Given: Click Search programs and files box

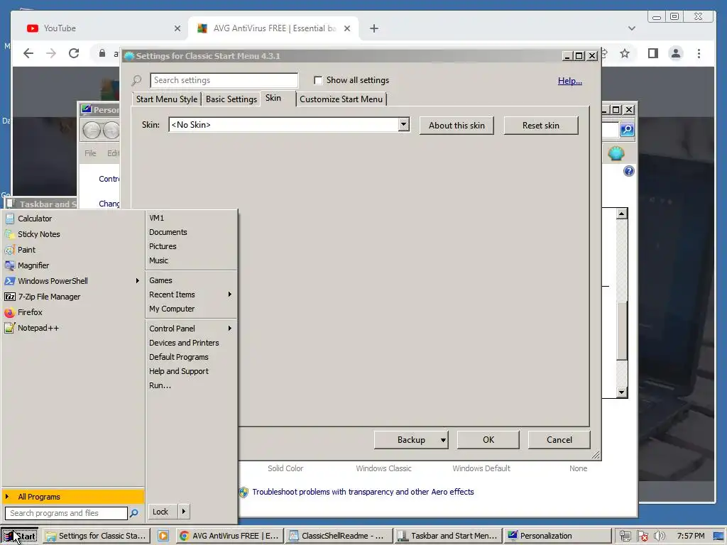Looking at the screenshot, I should point(66,513).
